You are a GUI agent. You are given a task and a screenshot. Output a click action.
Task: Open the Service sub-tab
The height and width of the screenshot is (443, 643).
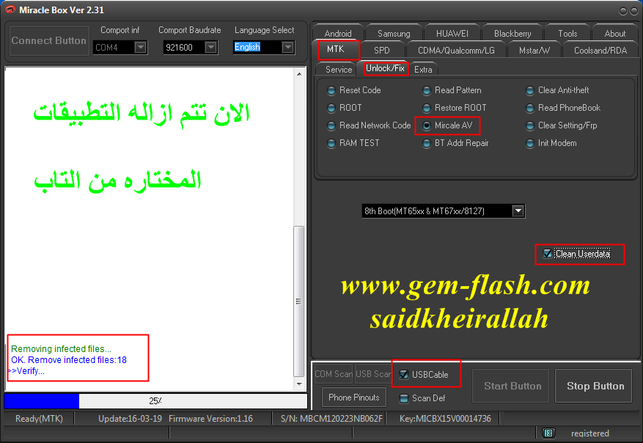(x=339, y=70)
